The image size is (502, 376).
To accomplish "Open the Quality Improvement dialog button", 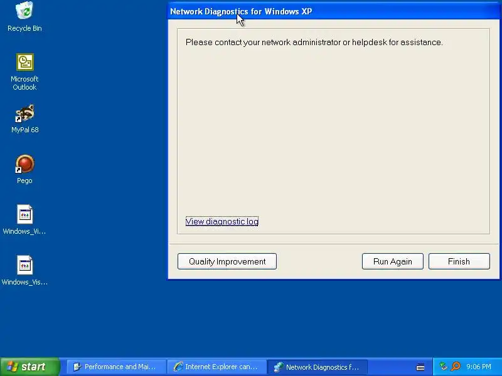I will (x=227, y=261).
